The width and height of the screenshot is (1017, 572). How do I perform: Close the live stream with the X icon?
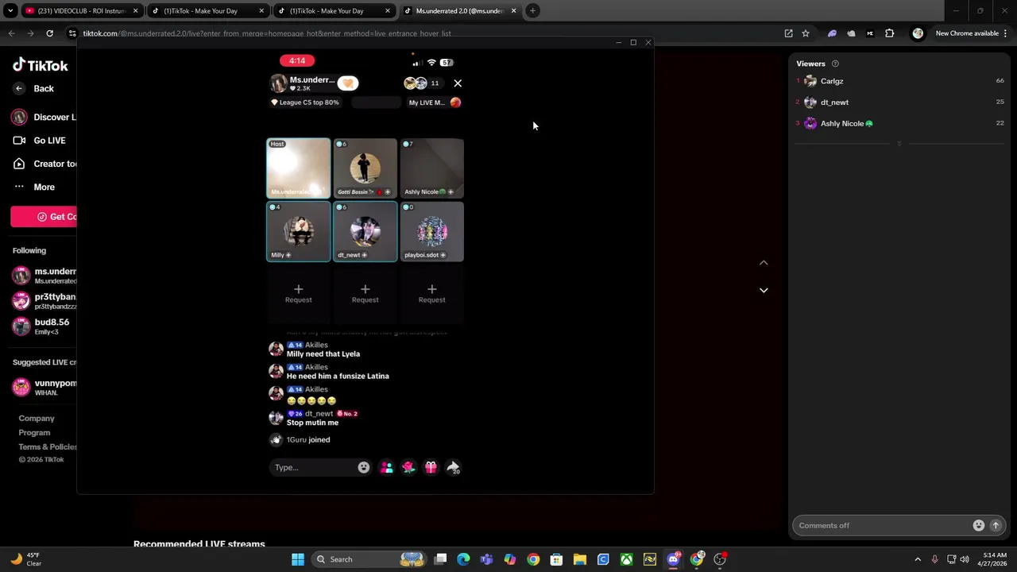(458, 83)
